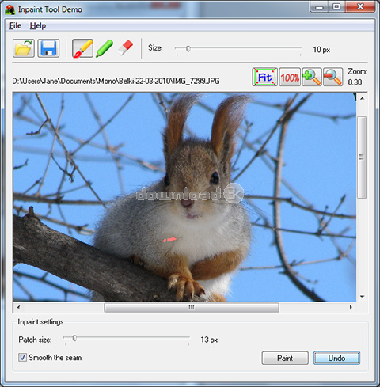Image resolution: width=380 pixels, height=387 pixels.
Task: Select the red marker brush tool
Action: (82, 48)
